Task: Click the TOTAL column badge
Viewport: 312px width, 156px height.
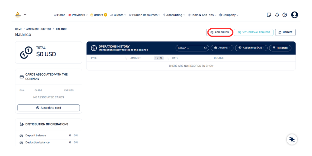Action: tap(159, 58)
